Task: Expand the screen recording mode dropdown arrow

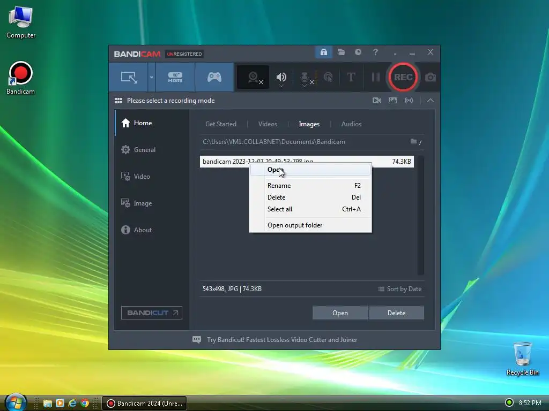Action: click(152, 77)
